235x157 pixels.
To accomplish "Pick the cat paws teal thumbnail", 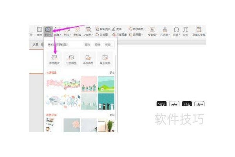I will click(106, 102).
